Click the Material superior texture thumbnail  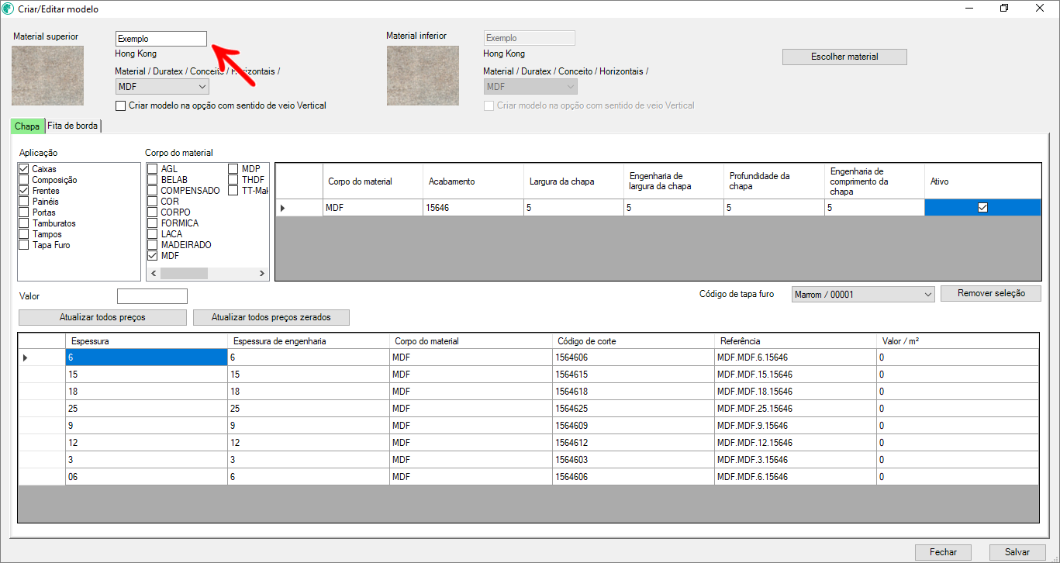pyautogui.click(x=47, y=75)
